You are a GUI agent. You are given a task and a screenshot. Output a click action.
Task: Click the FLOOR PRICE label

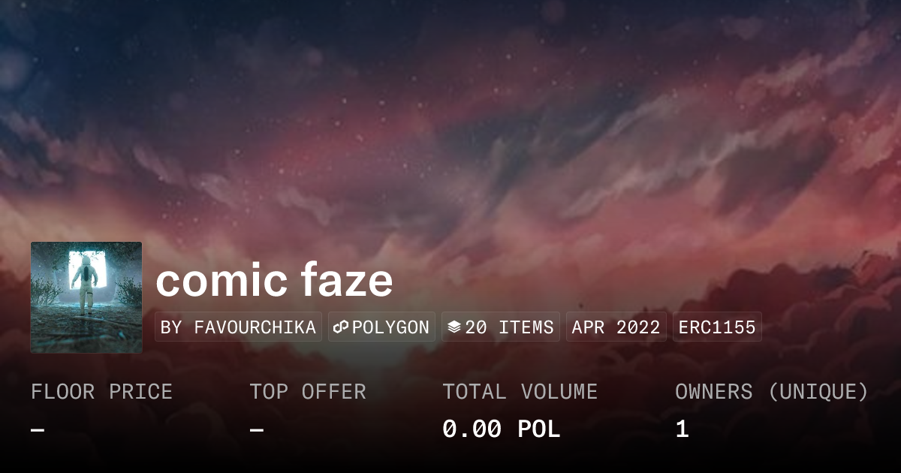pyautogui.click(x=101, y=392)
